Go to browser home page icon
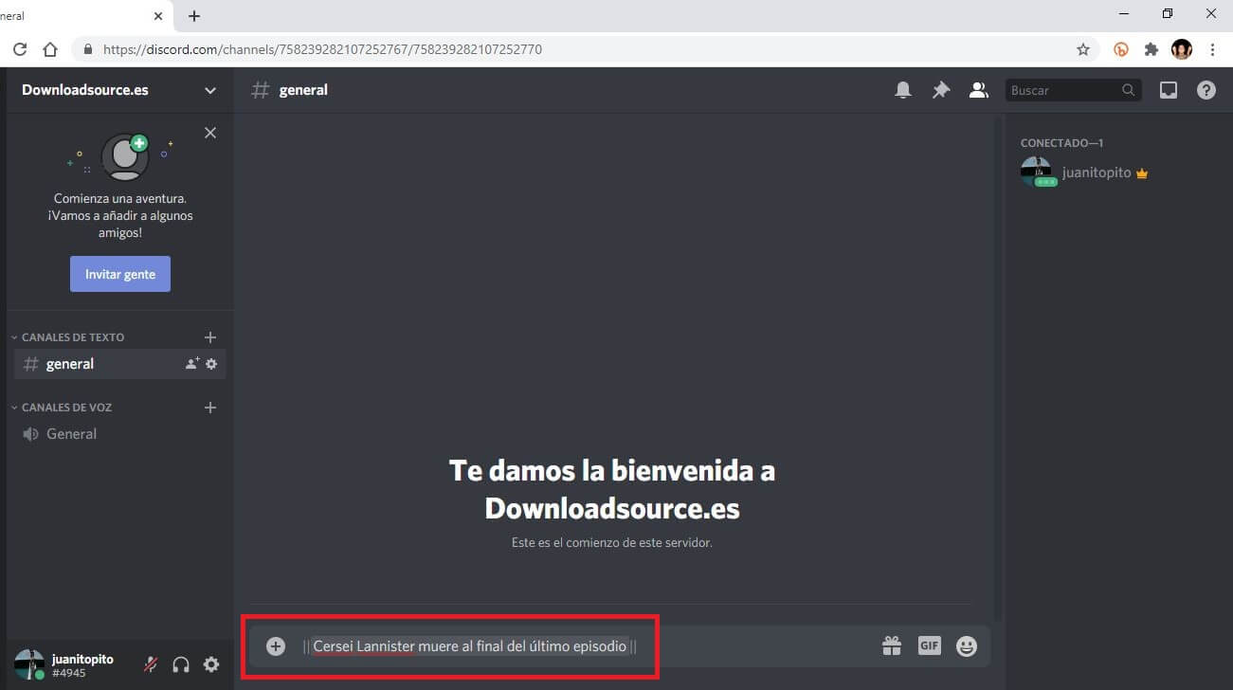This screenshot has width=1233, height=690. (50, 49)
